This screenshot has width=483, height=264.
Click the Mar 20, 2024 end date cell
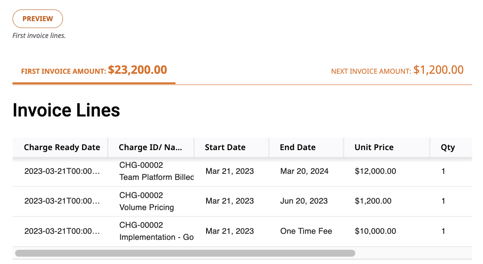[x=304, y=171]
